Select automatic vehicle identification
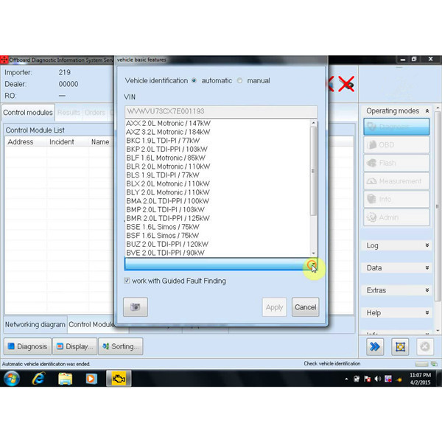This screenshot has width=442, height=442. coord(194,80)
